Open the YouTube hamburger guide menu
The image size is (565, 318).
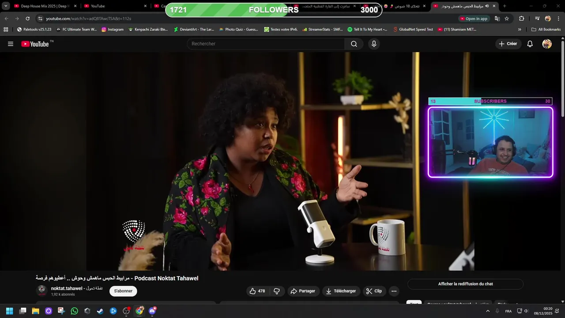click(11, 44)
